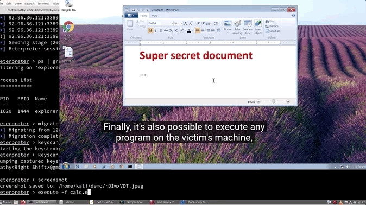Select the secrets.rtf desktop file

pos(68,54)
